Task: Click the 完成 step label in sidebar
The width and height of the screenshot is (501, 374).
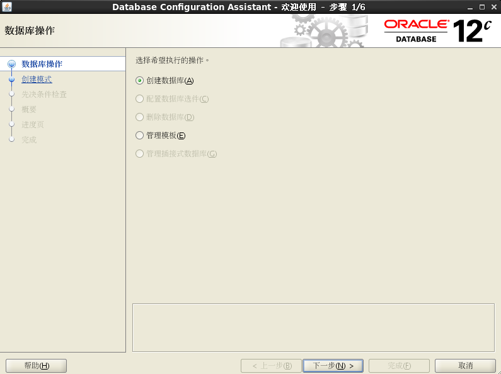Action: [x=29, y=139]
